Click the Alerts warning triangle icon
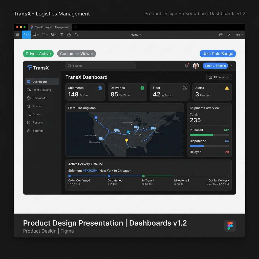This screenshot has height=259, width=259. click(x=227, y=88)
